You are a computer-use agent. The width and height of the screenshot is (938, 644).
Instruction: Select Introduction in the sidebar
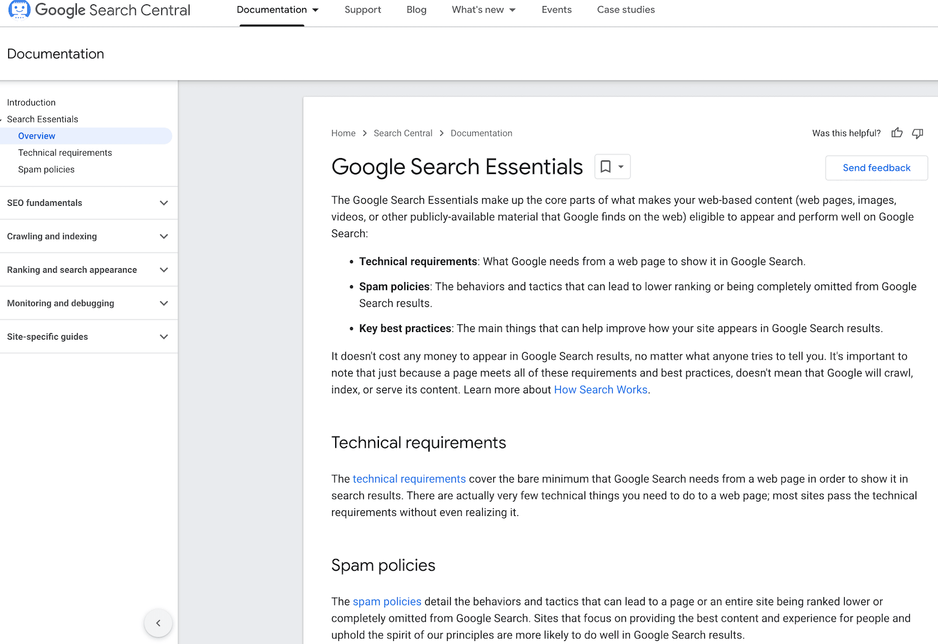point(31,103)
